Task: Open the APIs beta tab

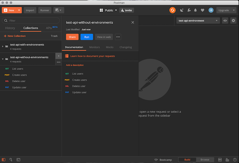Action: click(x=52, y=28)
